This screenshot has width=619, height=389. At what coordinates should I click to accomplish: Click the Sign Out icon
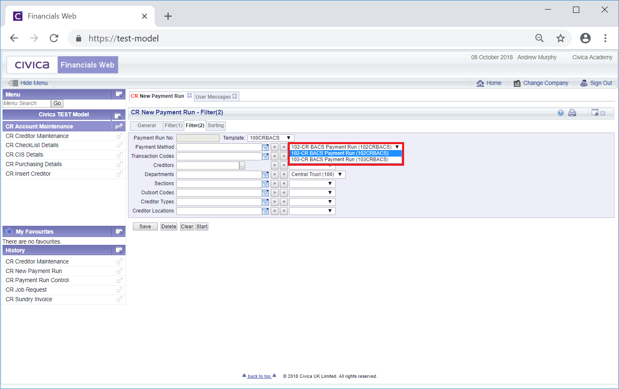[x=584, y=83]
